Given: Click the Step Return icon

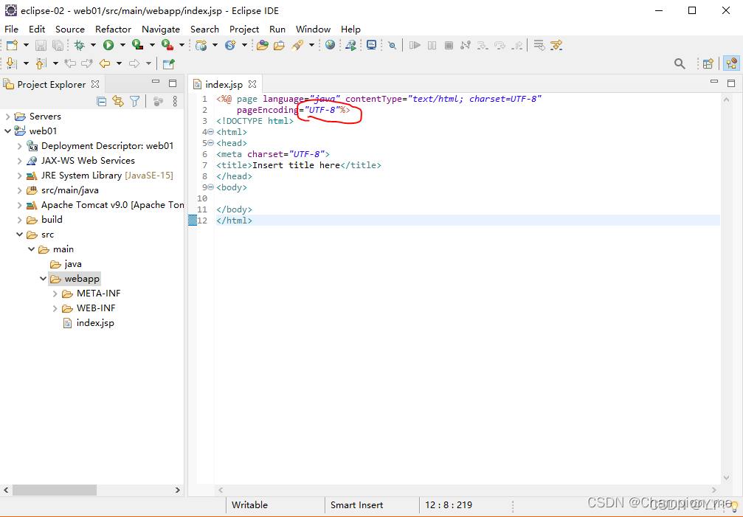Looking at the screenshot, I should click(517, 45).
